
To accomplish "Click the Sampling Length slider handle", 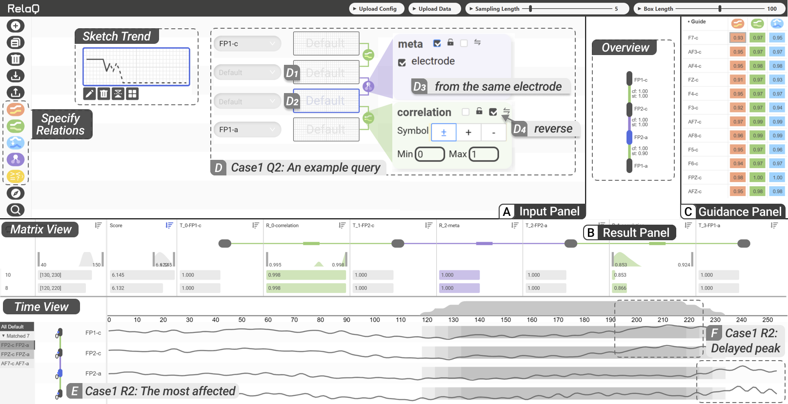I will 530,9.
